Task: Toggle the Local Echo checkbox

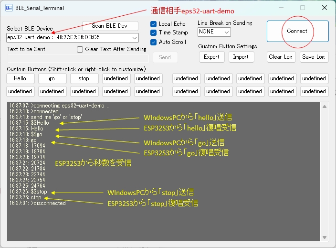Action: coord(154,24)
